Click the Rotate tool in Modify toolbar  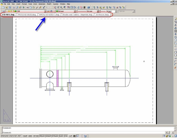[x=176, y=37]
